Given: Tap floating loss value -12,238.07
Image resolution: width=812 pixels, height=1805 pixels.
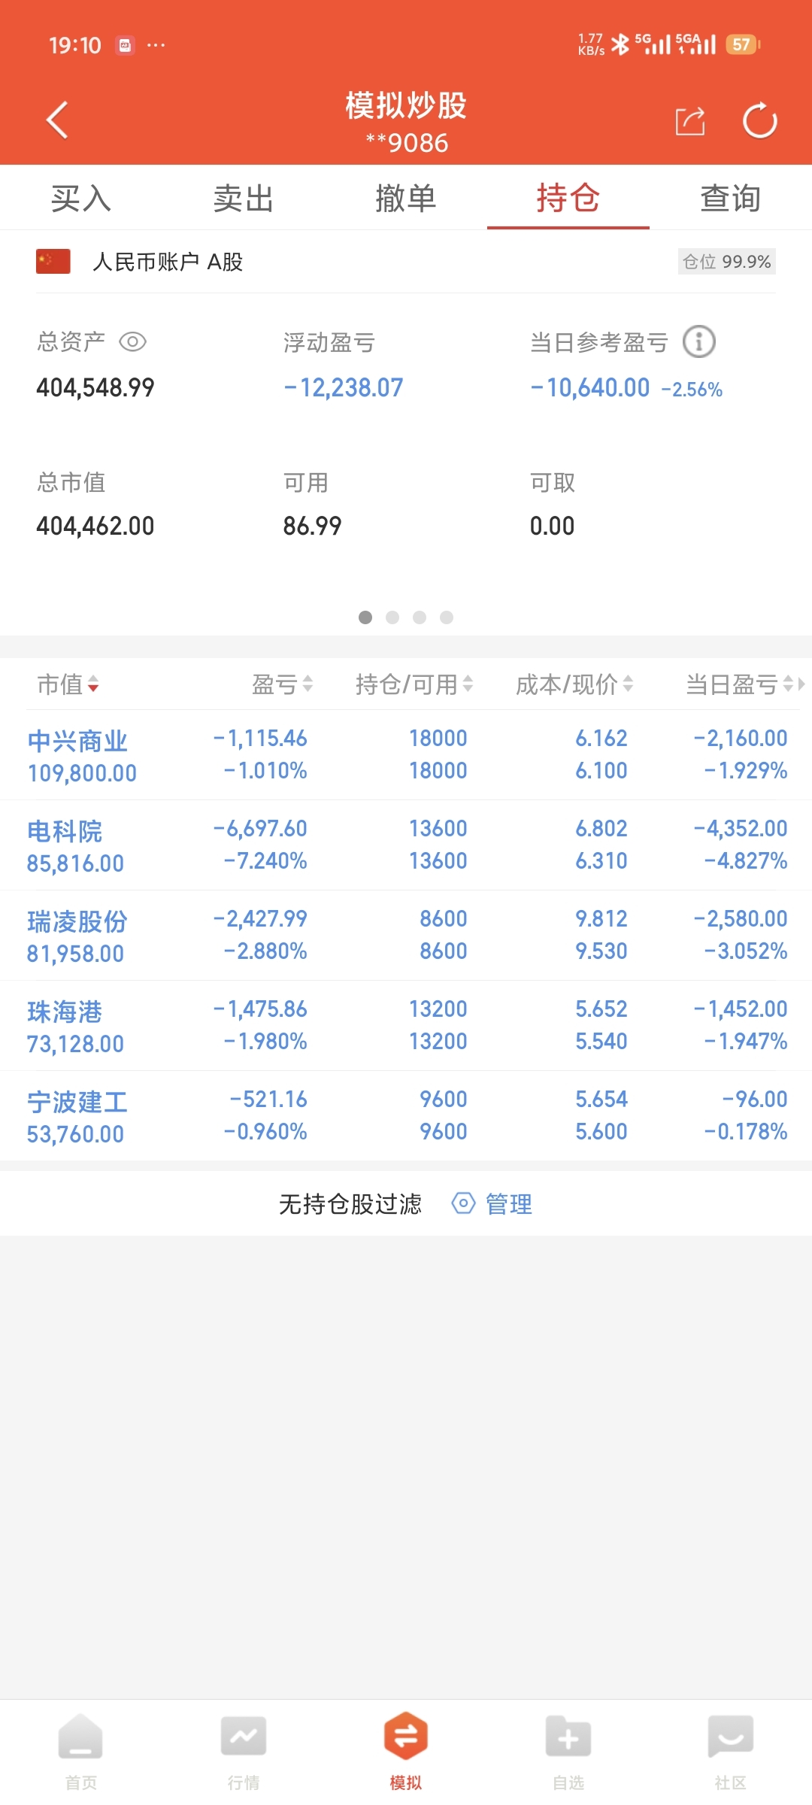Looking at the screenshot, I should point(344,388).
